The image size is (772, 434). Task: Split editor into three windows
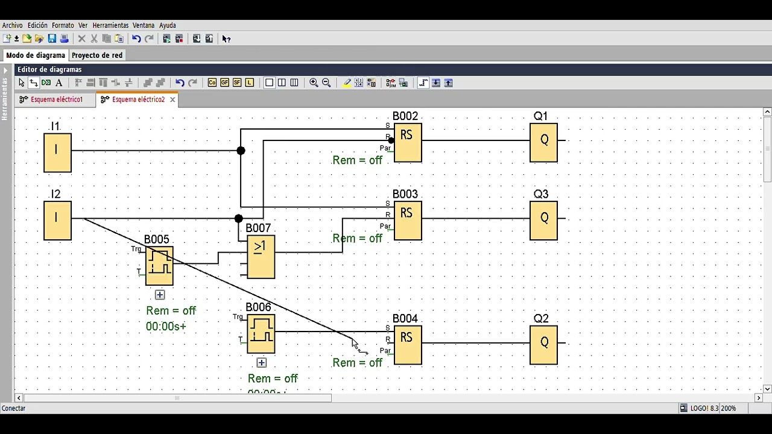pos(294,83)
